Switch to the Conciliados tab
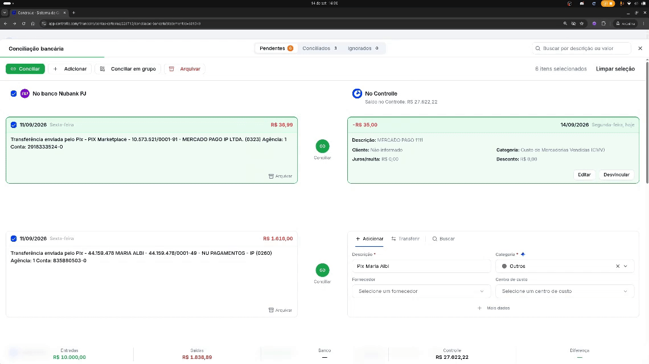 pyautogui.click(x=319, y=48)
